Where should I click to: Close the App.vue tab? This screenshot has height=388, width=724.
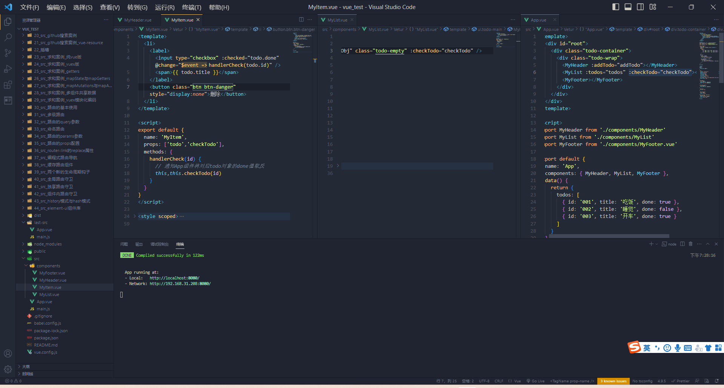[555, 20]
